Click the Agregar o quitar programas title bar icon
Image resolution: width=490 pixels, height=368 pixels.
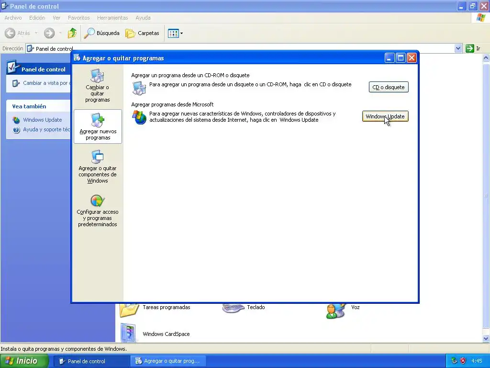tap(77, 58)
